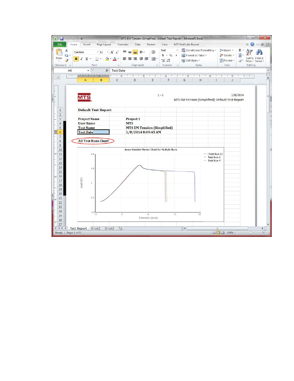Viewport: 294px width, 381px height.
Task: Click Decrease Decimal icon
Action: pos(168,60)
